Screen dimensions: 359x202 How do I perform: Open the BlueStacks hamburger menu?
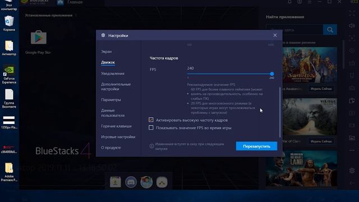point(309,2)
